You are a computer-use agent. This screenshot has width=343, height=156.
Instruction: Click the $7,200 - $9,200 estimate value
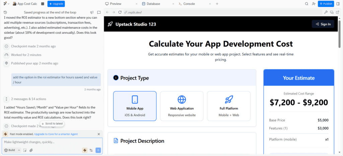pos(299,102)
